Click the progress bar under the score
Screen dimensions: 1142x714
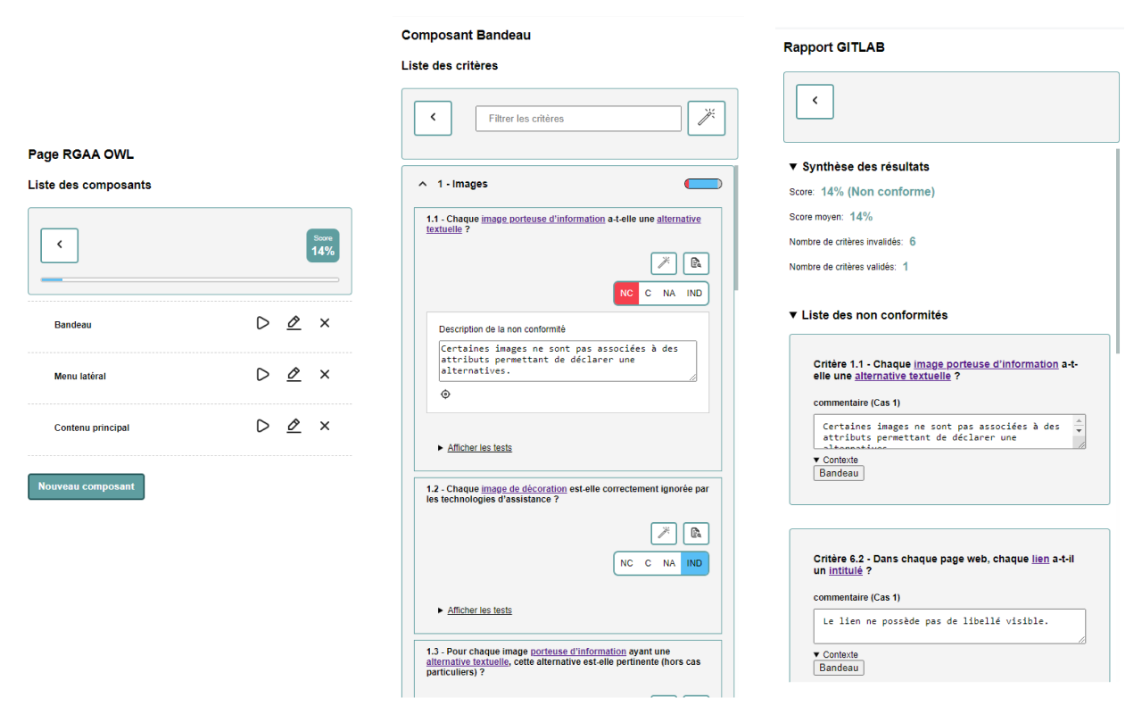tap(190, 279)
